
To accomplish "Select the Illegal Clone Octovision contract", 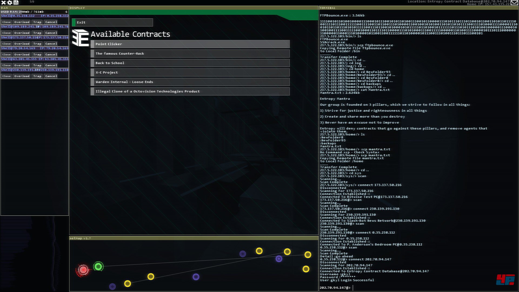I will pos(190,91).
